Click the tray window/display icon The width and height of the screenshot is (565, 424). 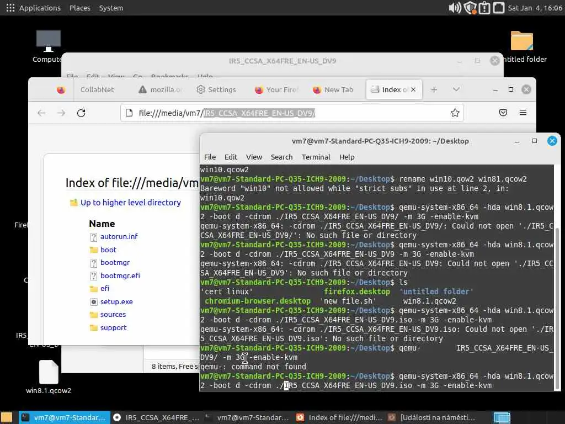(x=498, y=8)
